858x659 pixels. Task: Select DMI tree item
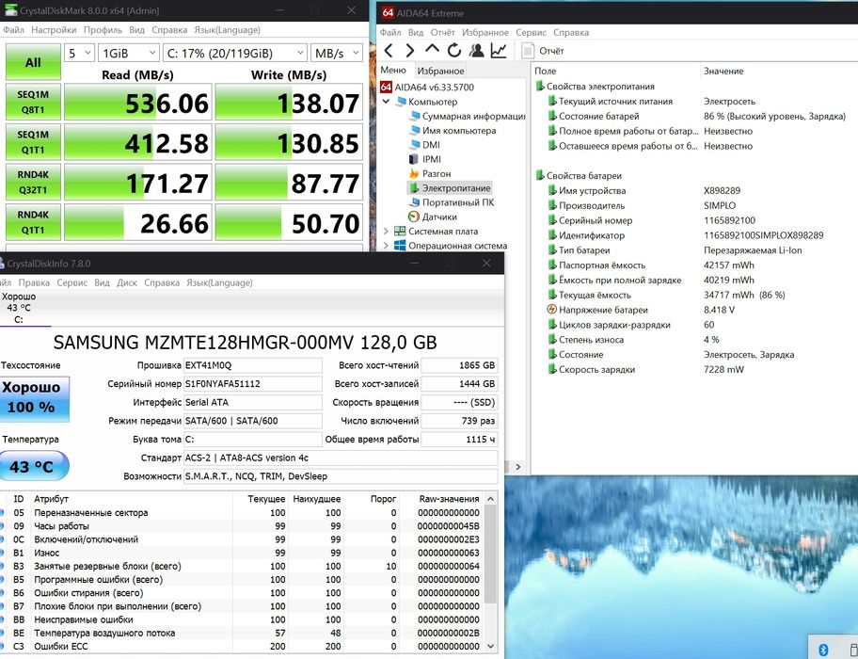(424, 144)
